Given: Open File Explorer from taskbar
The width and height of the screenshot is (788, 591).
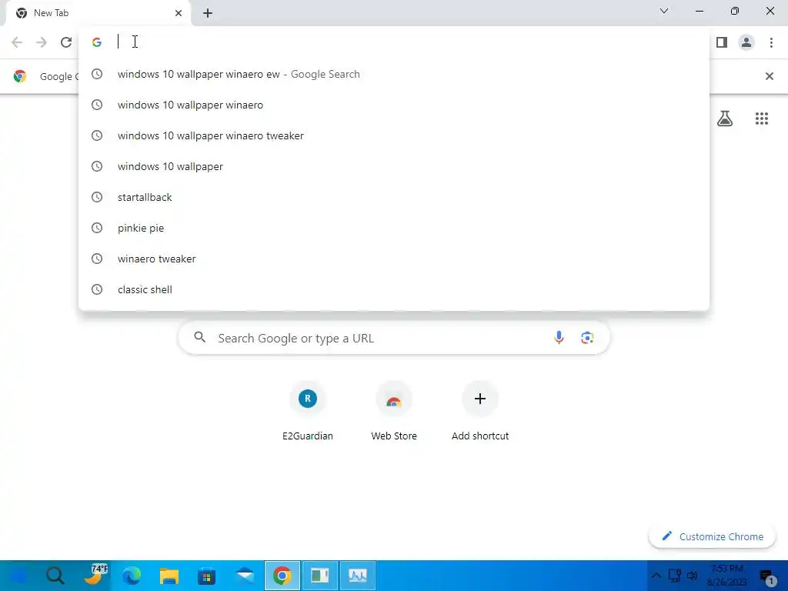Looking at the screenshot, I should tap(169, 576).
